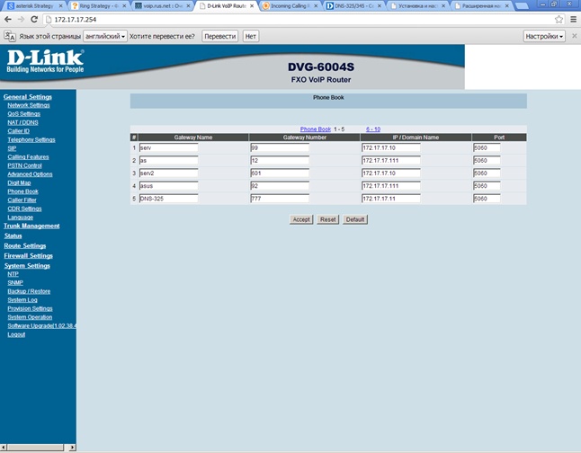Viewport: 581px width, 453px height.
Task: Open Status section
Action: click(13, 236)
